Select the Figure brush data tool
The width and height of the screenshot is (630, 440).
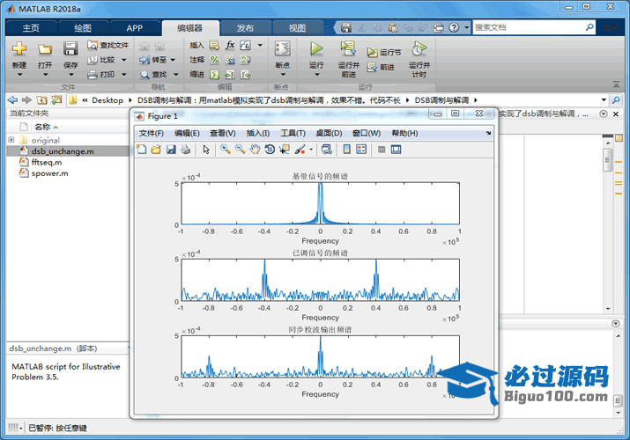click(x=300, y=150)
